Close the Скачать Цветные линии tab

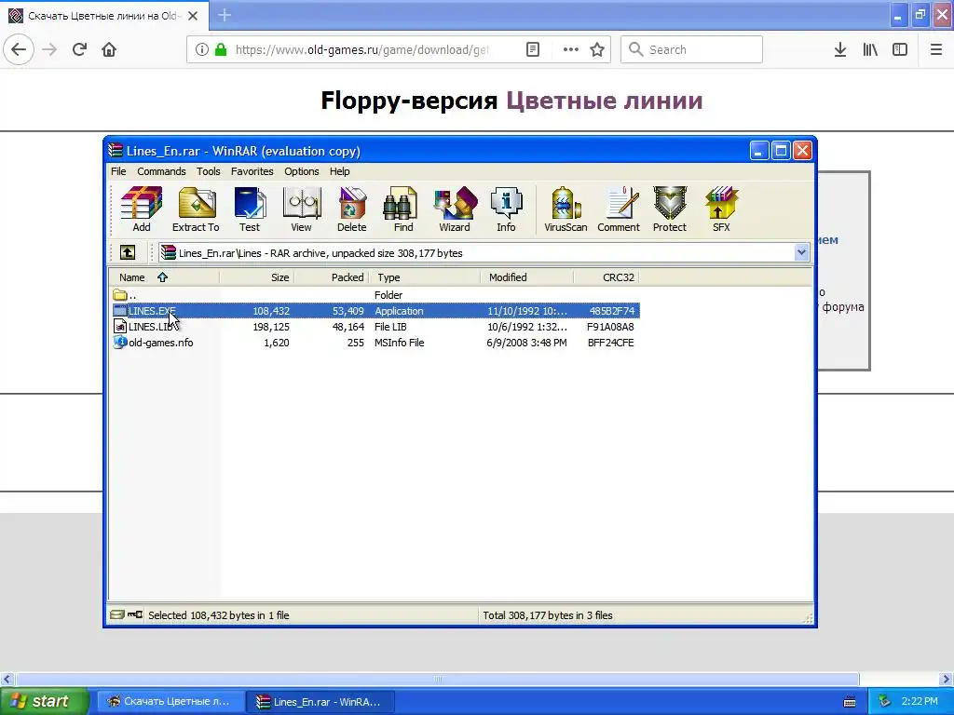tap(193, 16)
